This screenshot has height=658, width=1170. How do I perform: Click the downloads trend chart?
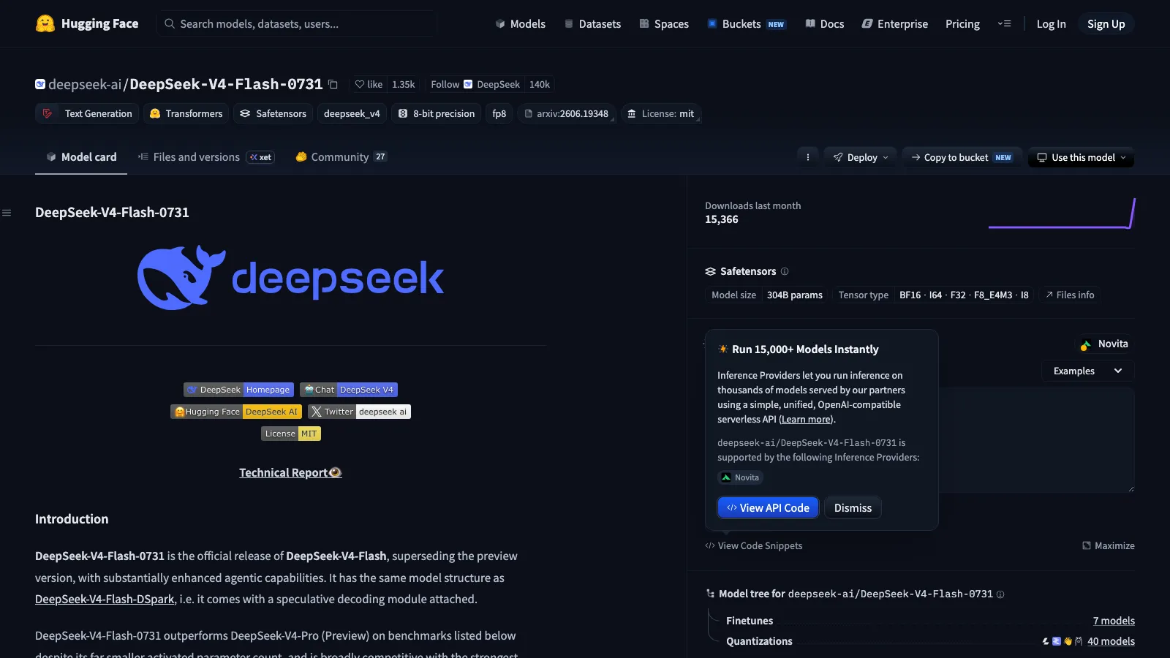1062,213
